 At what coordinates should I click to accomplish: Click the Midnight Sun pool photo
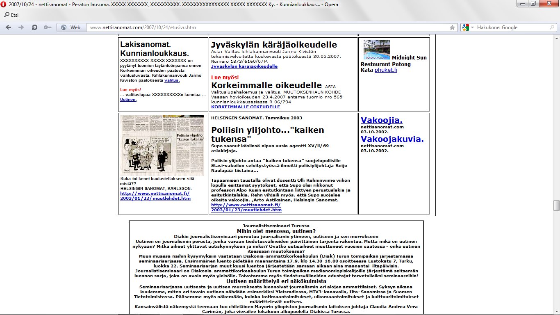click(376, 50)
